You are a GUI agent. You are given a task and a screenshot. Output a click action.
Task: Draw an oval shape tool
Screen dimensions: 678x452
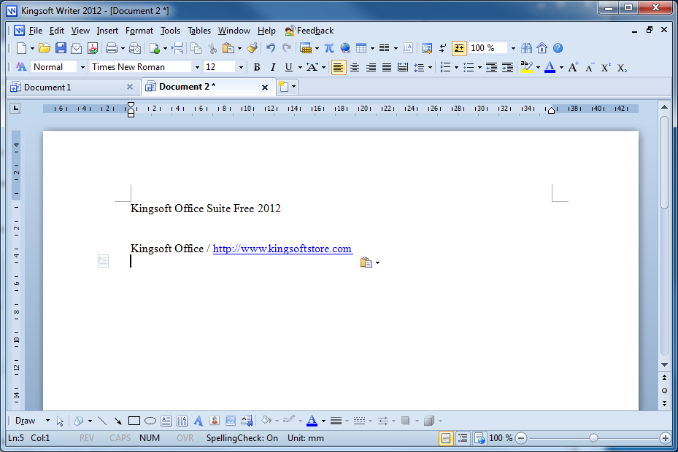point(150,421)
